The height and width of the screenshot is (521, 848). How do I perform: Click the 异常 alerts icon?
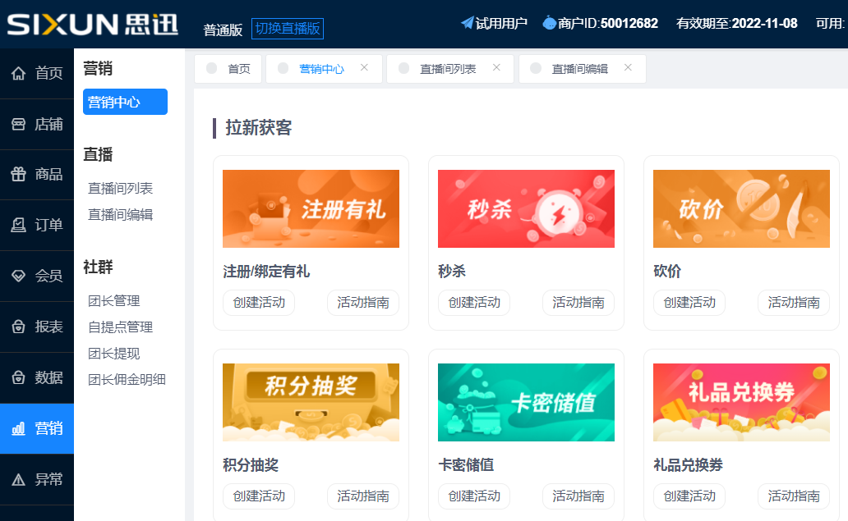20,479
